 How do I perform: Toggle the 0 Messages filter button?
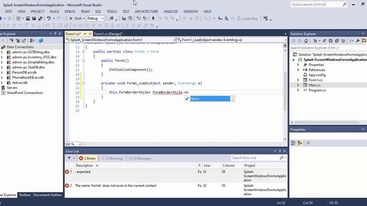(x=140, y=158)
